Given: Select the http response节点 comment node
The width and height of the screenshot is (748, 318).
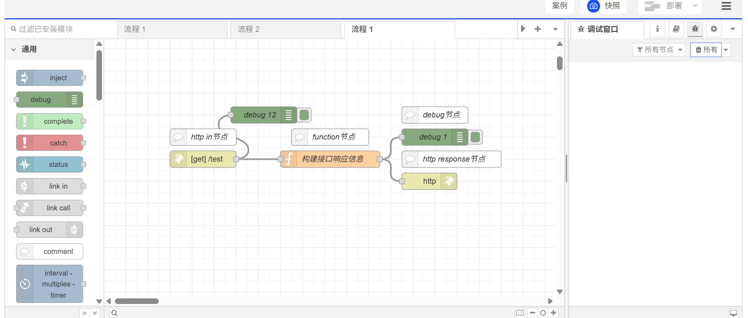Looking at the screenshot, I should [x=451, y=159].
